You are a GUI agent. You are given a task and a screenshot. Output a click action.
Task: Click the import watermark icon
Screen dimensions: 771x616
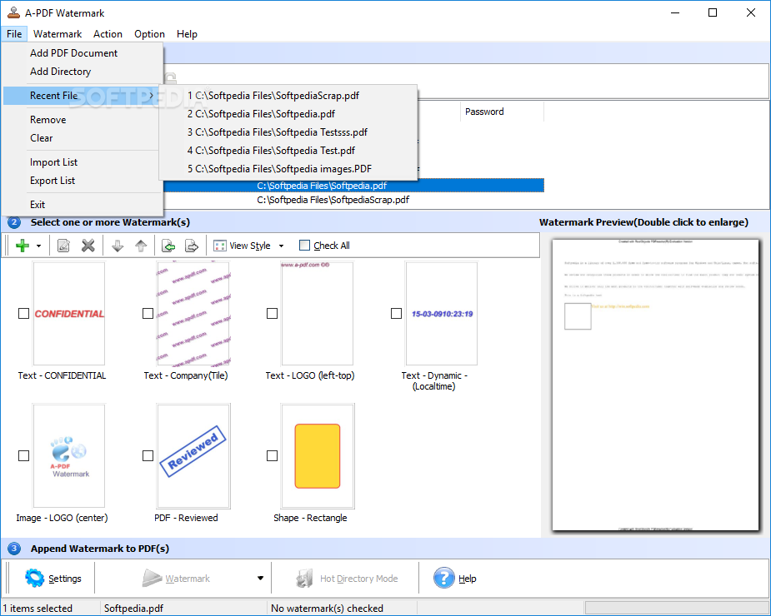coord(168,245)
